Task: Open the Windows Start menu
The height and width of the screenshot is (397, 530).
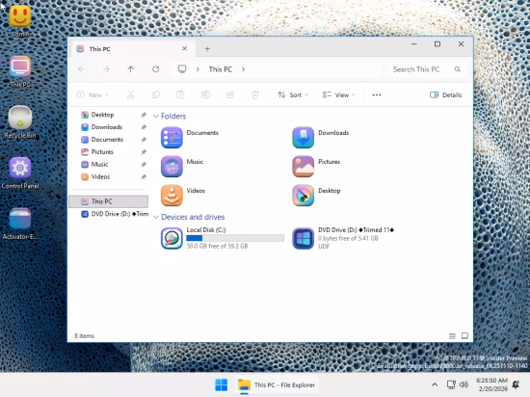Action: (x=222, y=384)
